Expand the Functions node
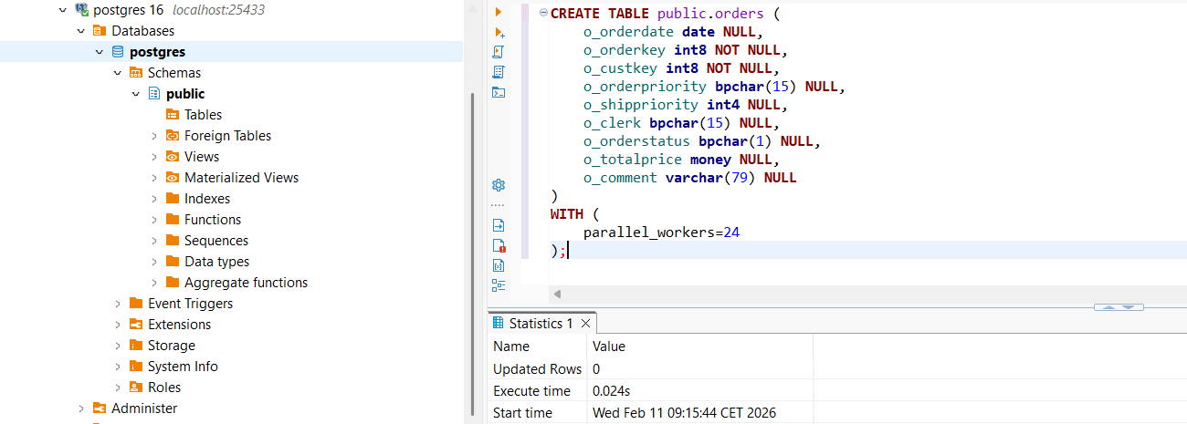The image size is (1187, 424). pyautogui.click(x=154, y=220)
